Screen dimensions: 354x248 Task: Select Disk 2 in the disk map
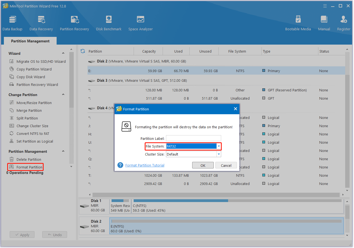(94, 226)
